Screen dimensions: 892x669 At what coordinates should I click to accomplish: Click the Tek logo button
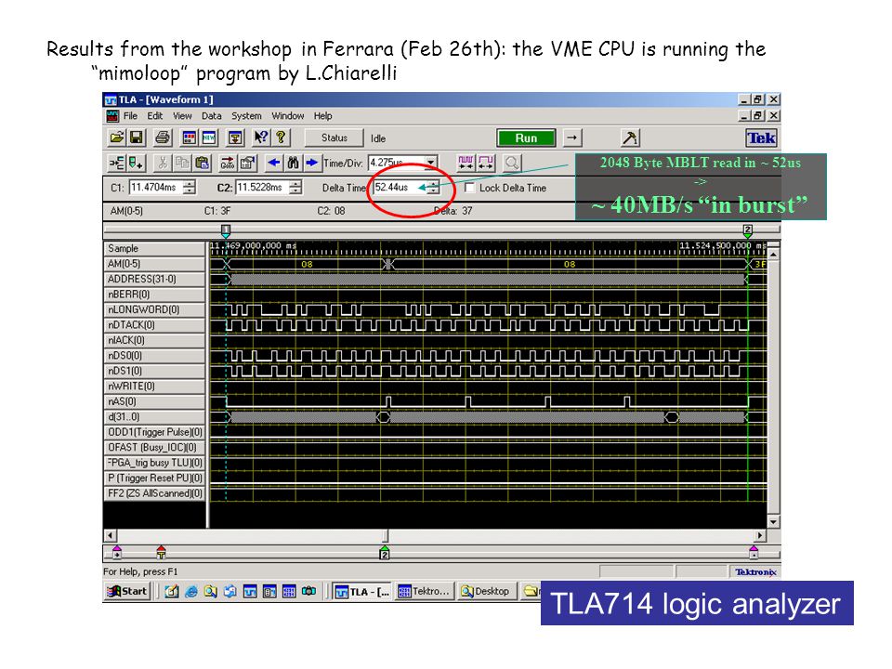pyautogui.click(x=761, y=138)
